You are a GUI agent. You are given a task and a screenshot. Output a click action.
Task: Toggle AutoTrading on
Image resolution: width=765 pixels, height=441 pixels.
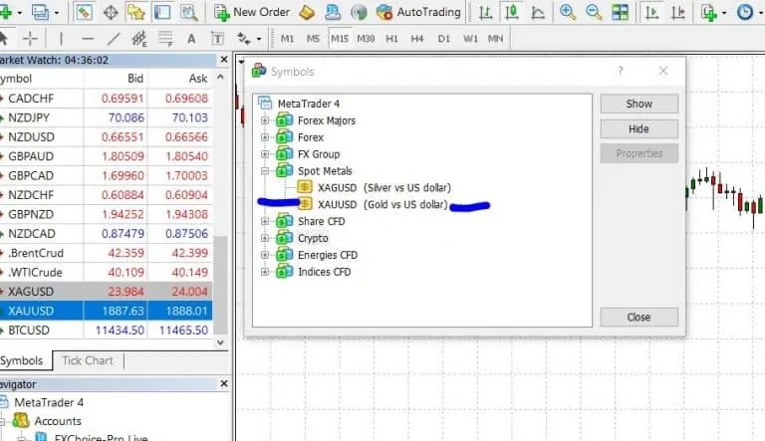tap(418, 12)
